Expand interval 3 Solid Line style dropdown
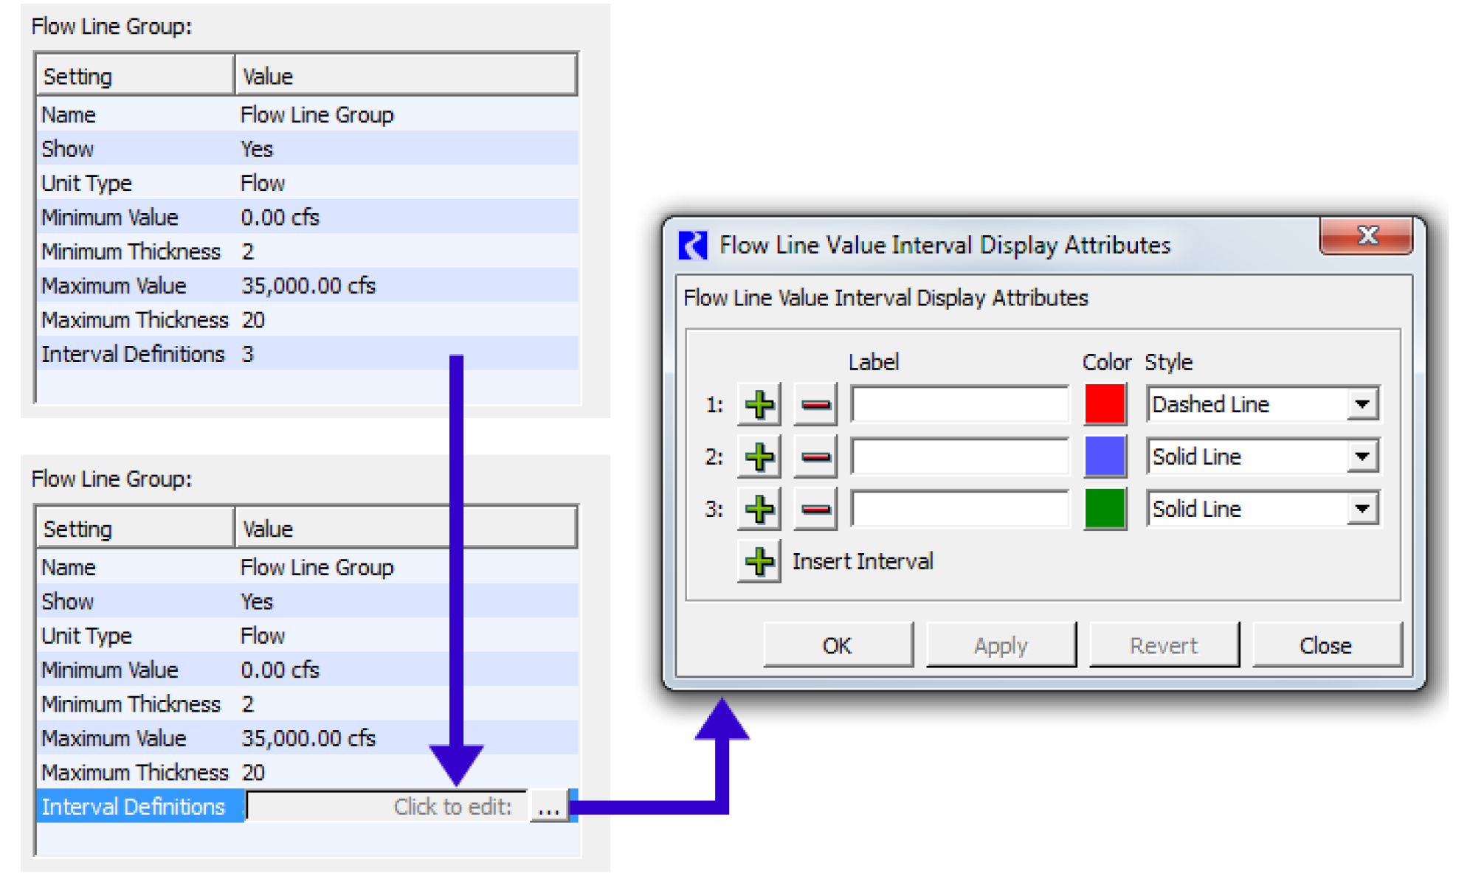Viewport: 1470px width, 882px height. 1362,509
